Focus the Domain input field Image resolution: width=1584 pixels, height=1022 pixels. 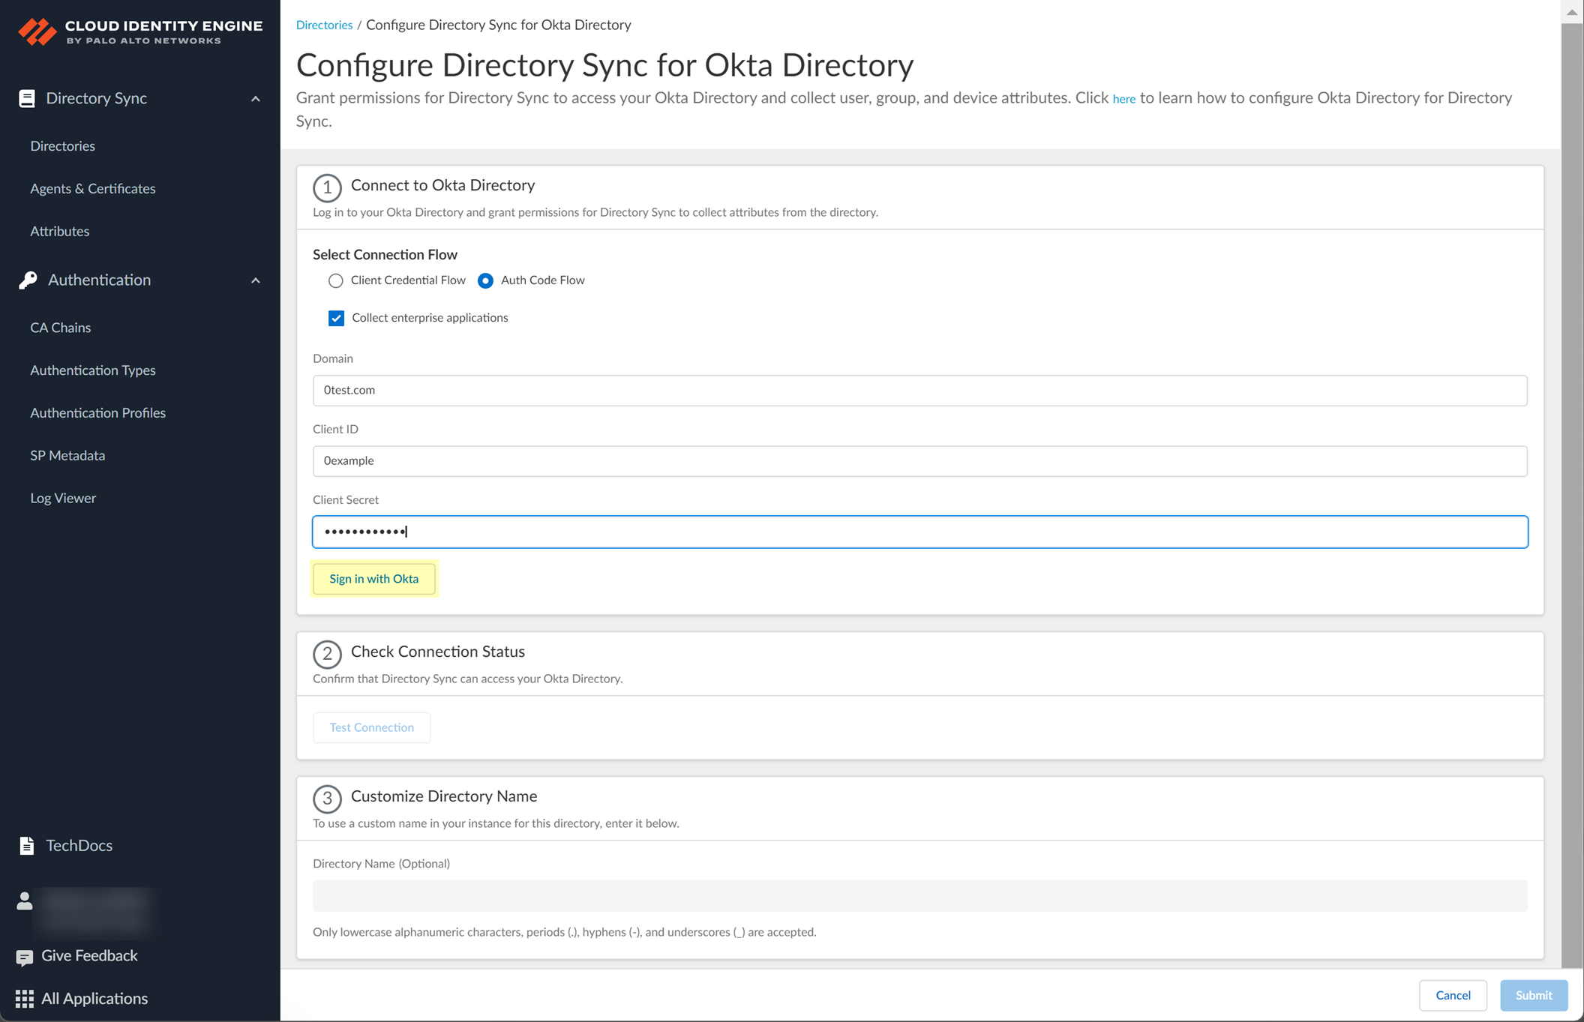[x=920, y=391]
